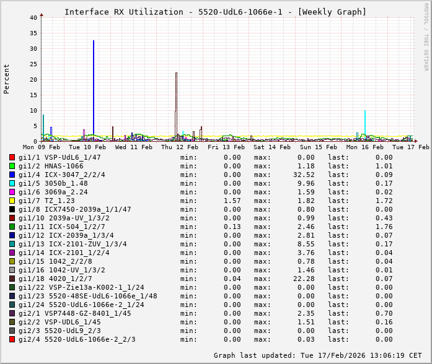Click the Tue 10 Feb axis label
The width and height of the screenshot is (432, 364).
click(x=87, y=147)
